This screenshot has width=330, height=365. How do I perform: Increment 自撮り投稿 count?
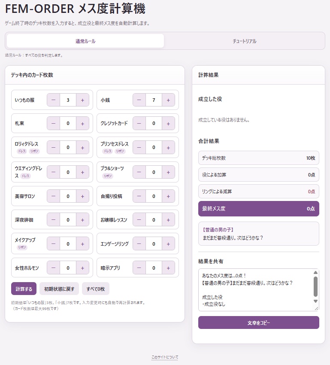tap(168, 196)
